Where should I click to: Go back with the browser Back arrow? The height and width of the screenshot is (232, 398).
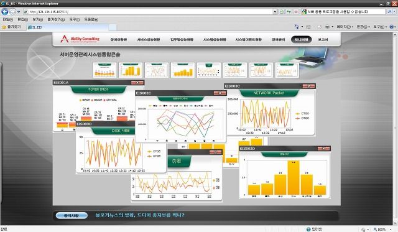(4, 12)
